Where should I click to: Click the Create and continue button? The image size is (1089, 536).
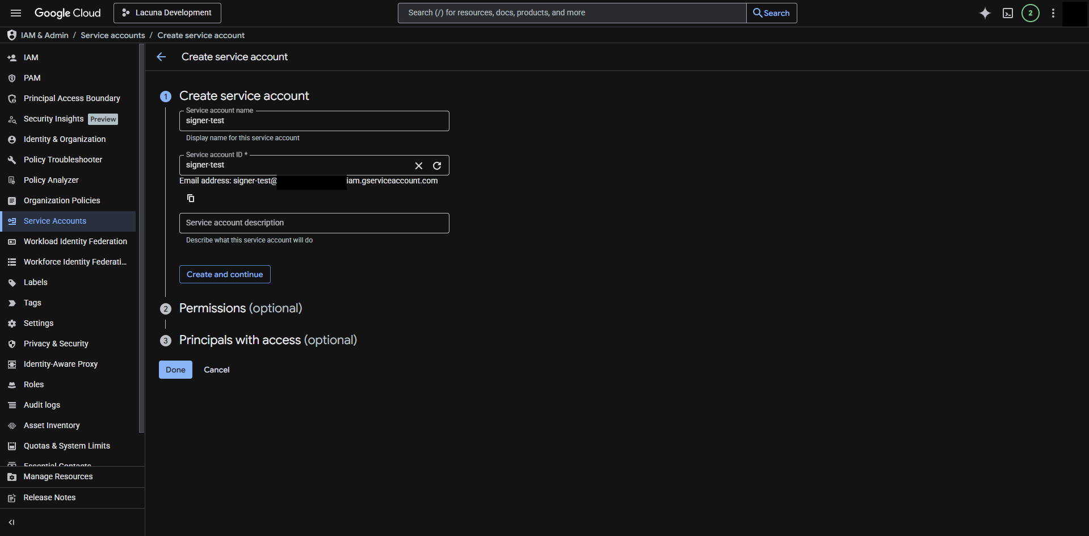tap(225, 274)
